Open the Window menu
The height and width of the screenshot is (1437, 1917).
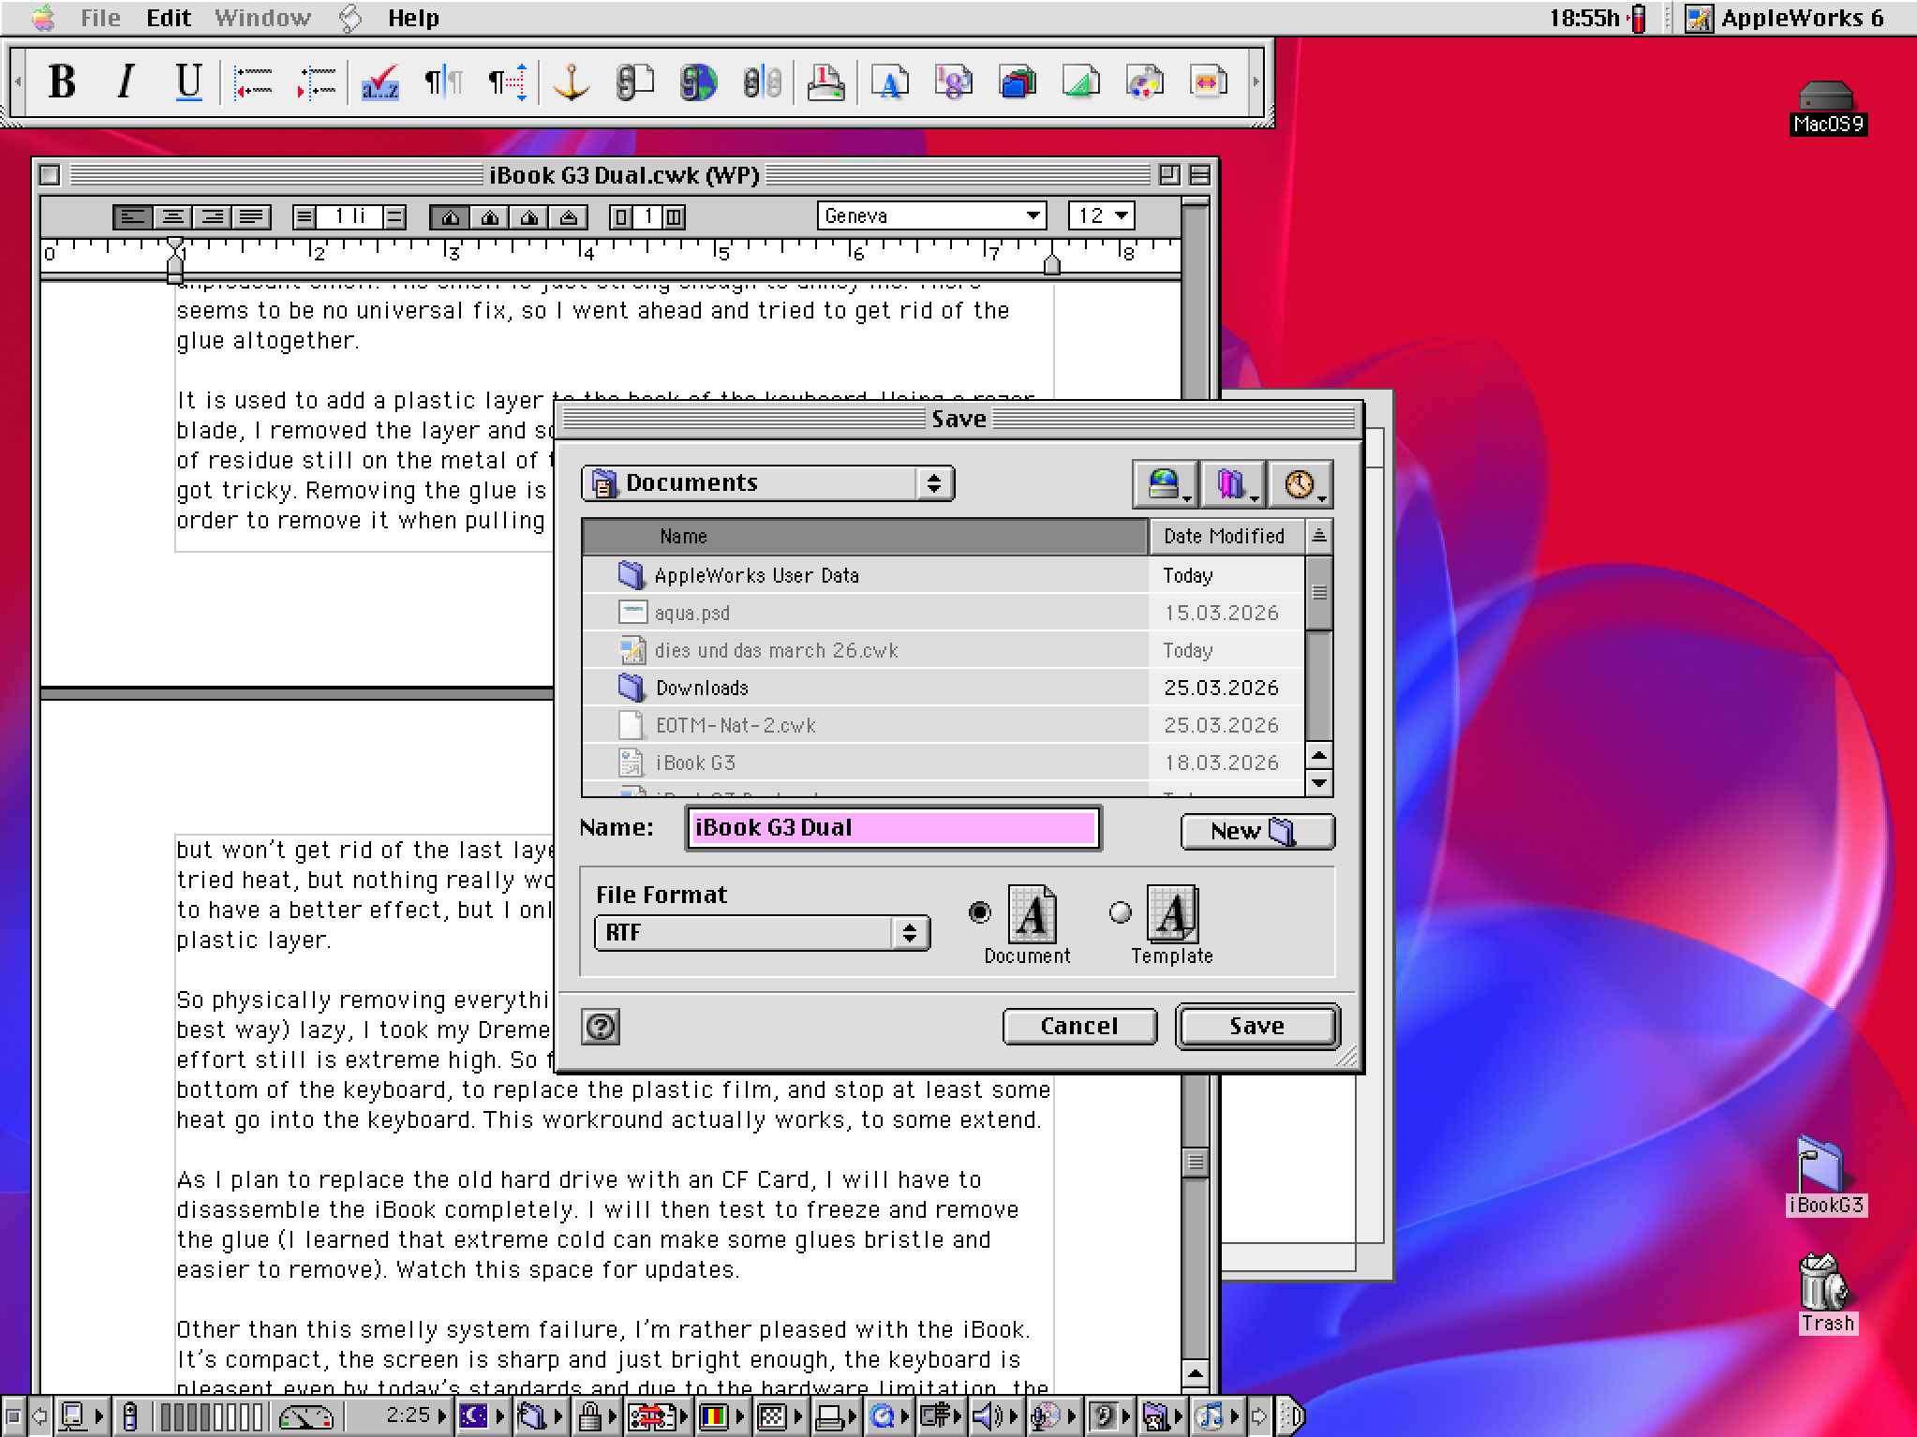coord(261,18)
